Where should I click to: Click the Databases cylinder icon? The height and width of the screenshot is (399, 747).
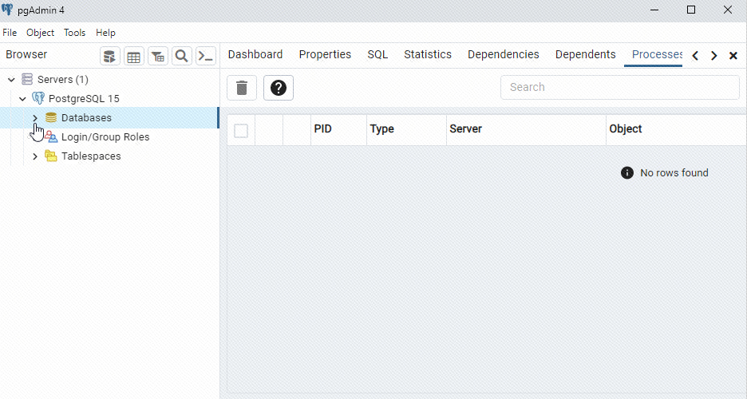pyautogui.click(x=51, y=117)
